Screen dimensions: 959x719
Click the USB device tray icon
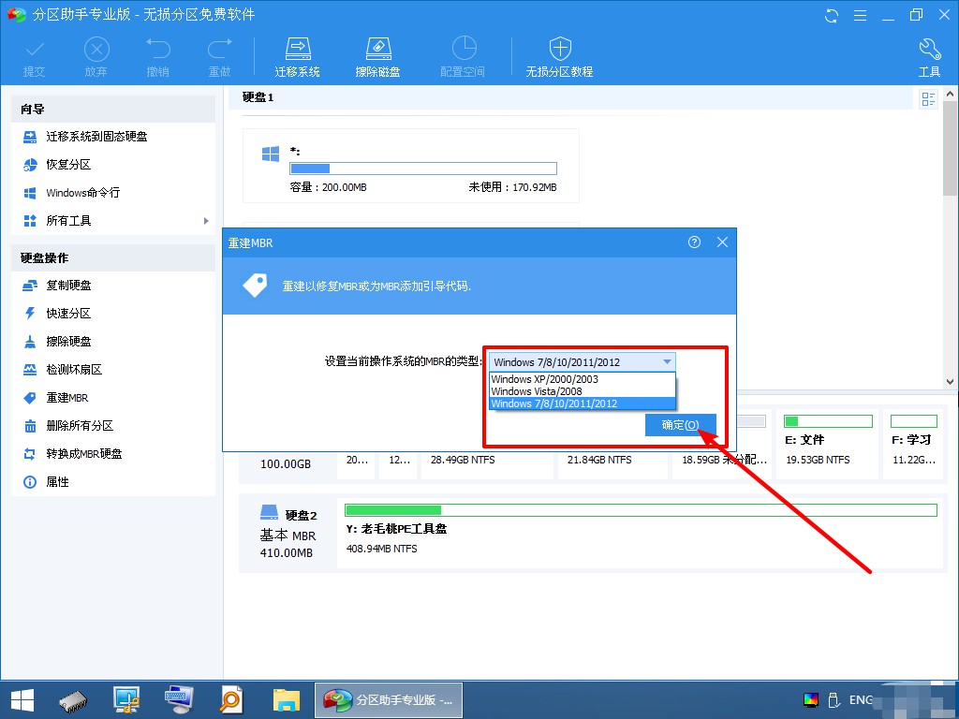pyautogui.click(x=833, y=700)
